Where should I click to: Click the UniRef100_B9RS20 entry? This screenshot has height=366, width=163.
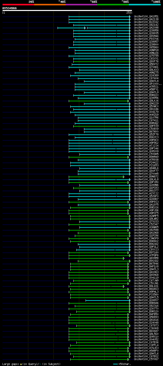point(146,312)
